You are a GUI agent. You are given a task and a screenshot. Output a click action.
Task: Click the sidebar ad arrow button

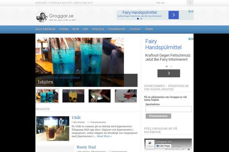click(169, 73)
